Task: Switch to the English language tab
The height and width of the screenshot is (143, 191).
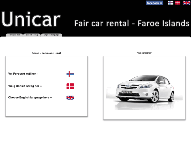Action: pos(51,35)
